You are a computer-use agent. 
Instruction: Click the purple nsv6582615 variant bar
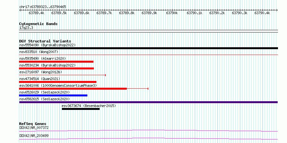click(148, 102)
